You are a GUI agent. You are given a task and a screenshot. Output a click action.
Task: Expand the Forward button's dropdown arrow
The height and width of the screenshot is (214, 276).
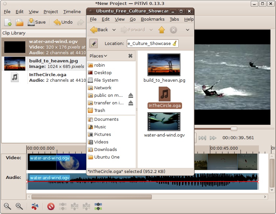[x=150, y=30]
